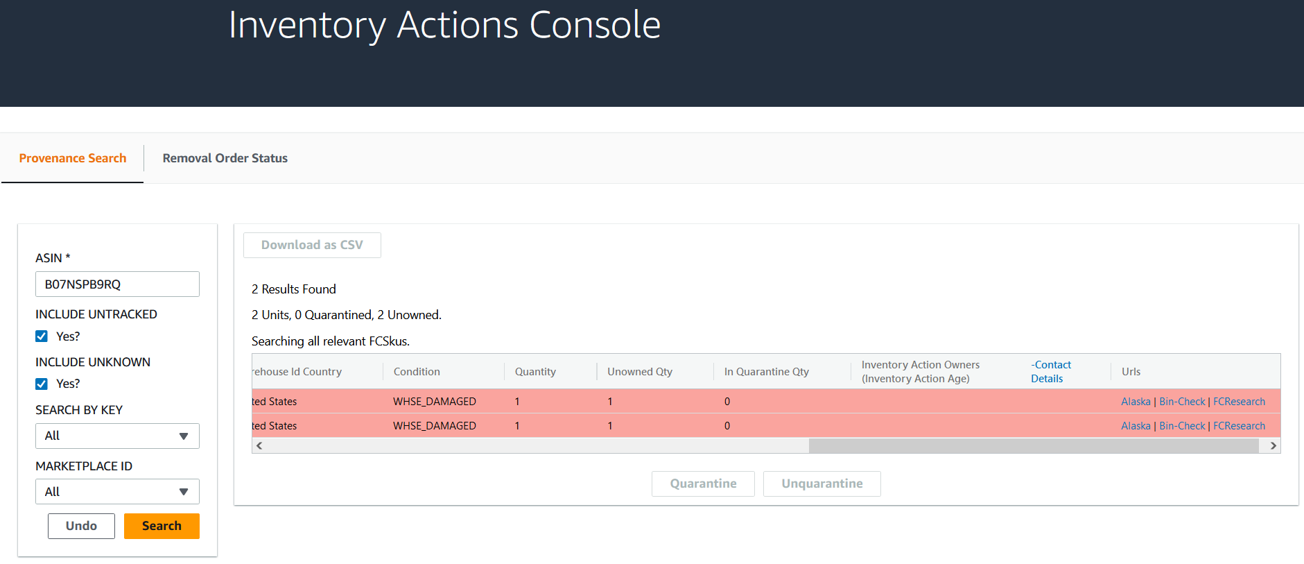Select the Provenance Search tab
This screenshot has width=1304, height=564.
pyautogui.click(x=73, y=158)
